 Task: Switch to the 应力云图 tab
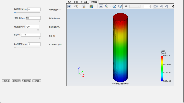tap(84, 2)
